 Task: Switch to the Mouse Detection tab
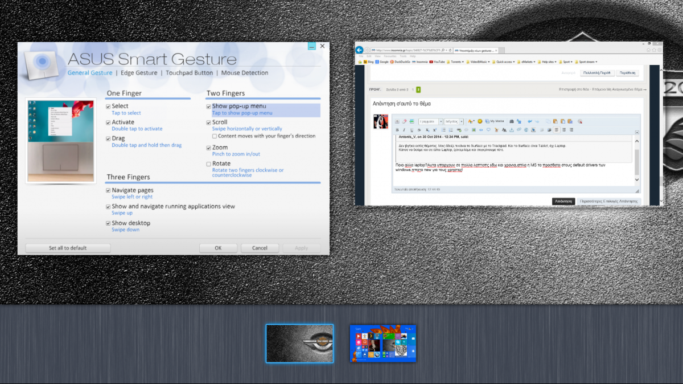click(245, 73)
